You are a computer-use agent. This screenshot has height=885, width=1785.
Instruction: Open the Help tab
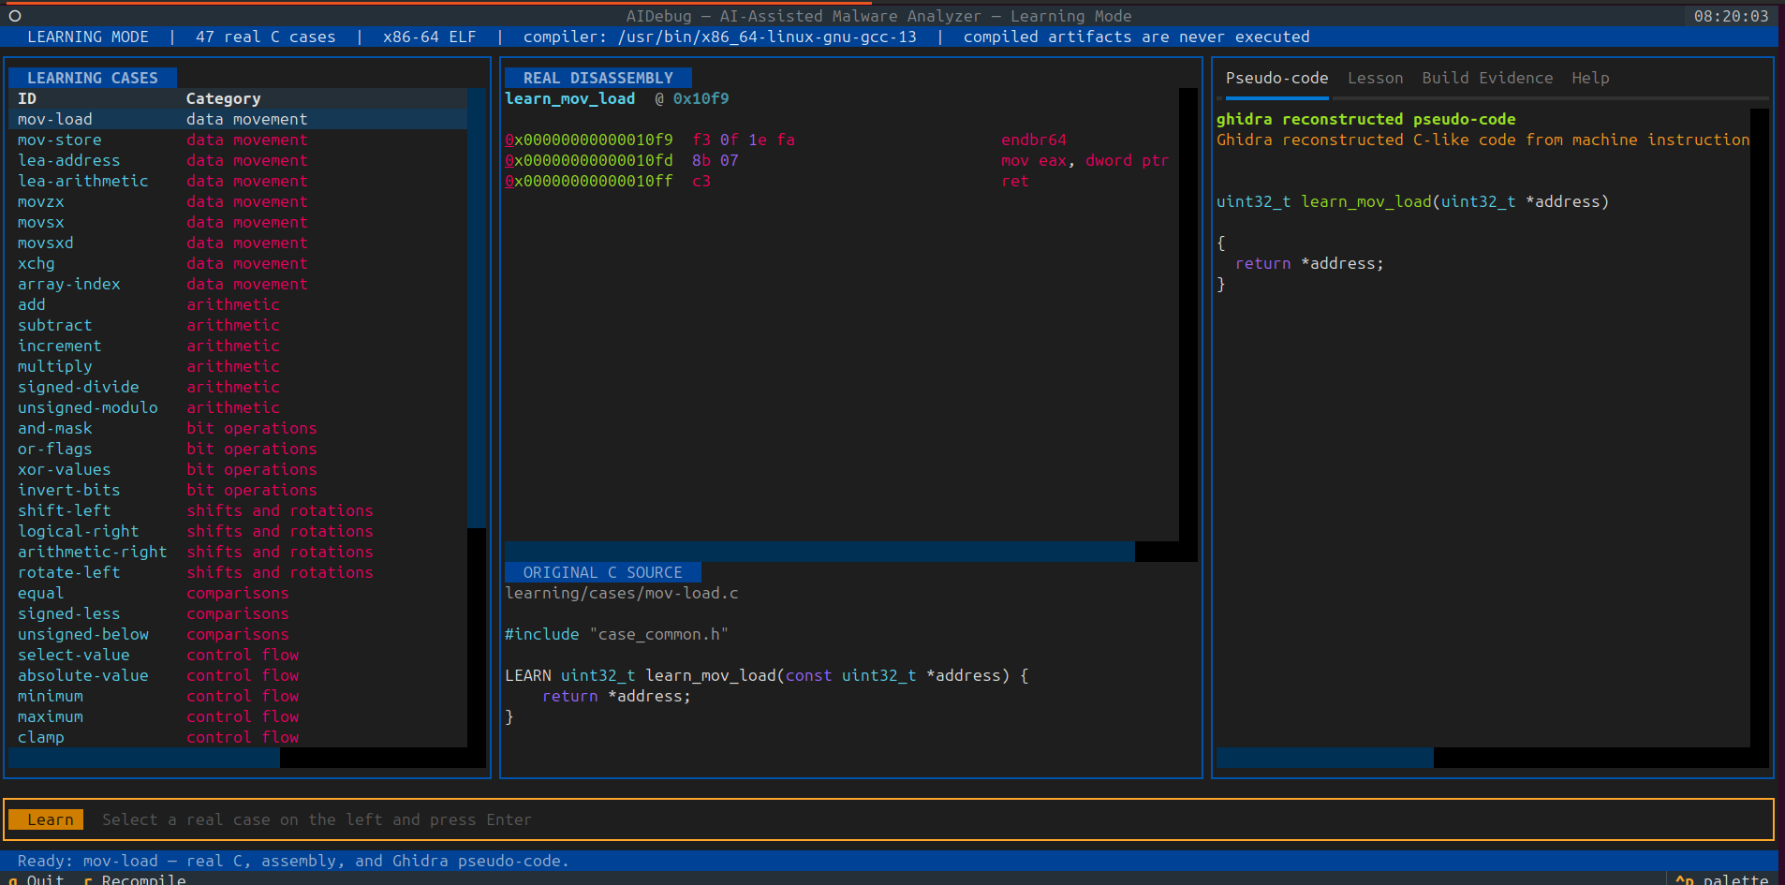click(x=1590, y=78)
